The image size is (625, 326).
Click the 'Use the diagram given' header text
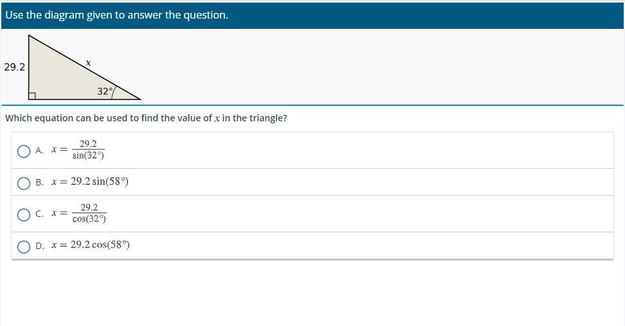coord(116,15)
